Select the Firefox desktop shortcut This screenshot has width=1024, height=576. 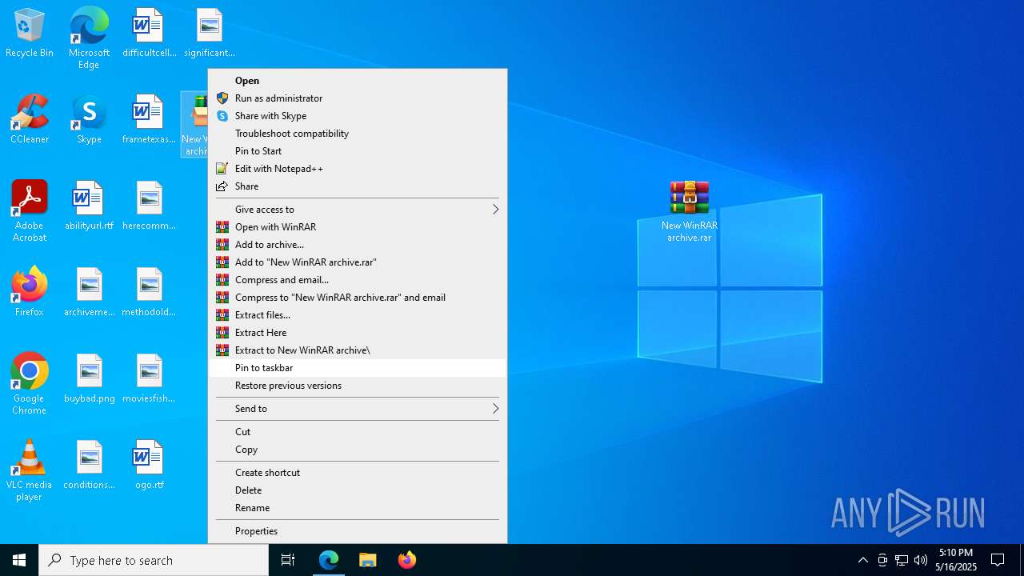coord(30,293)
